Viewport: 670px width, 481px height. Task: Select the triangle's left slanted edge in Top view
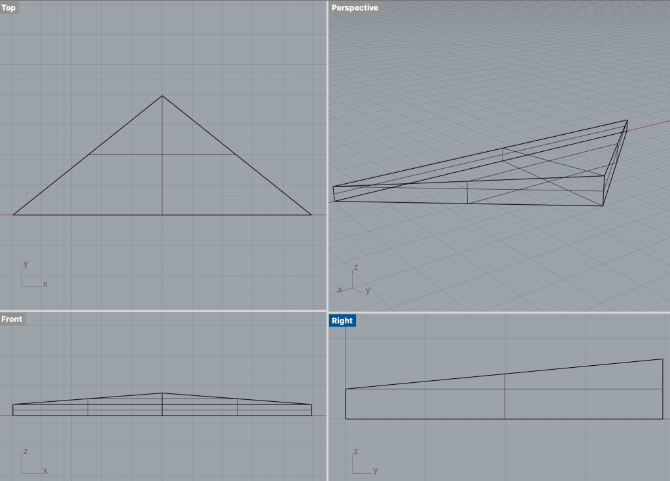[88, 156]
